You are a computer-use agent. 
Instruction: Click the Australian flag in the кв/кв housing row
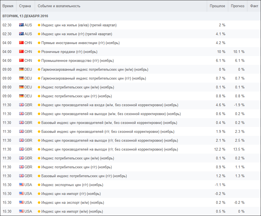[21, 25]
